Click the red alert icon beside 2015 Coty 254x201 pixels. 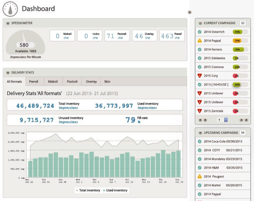(x=199, y=76)
